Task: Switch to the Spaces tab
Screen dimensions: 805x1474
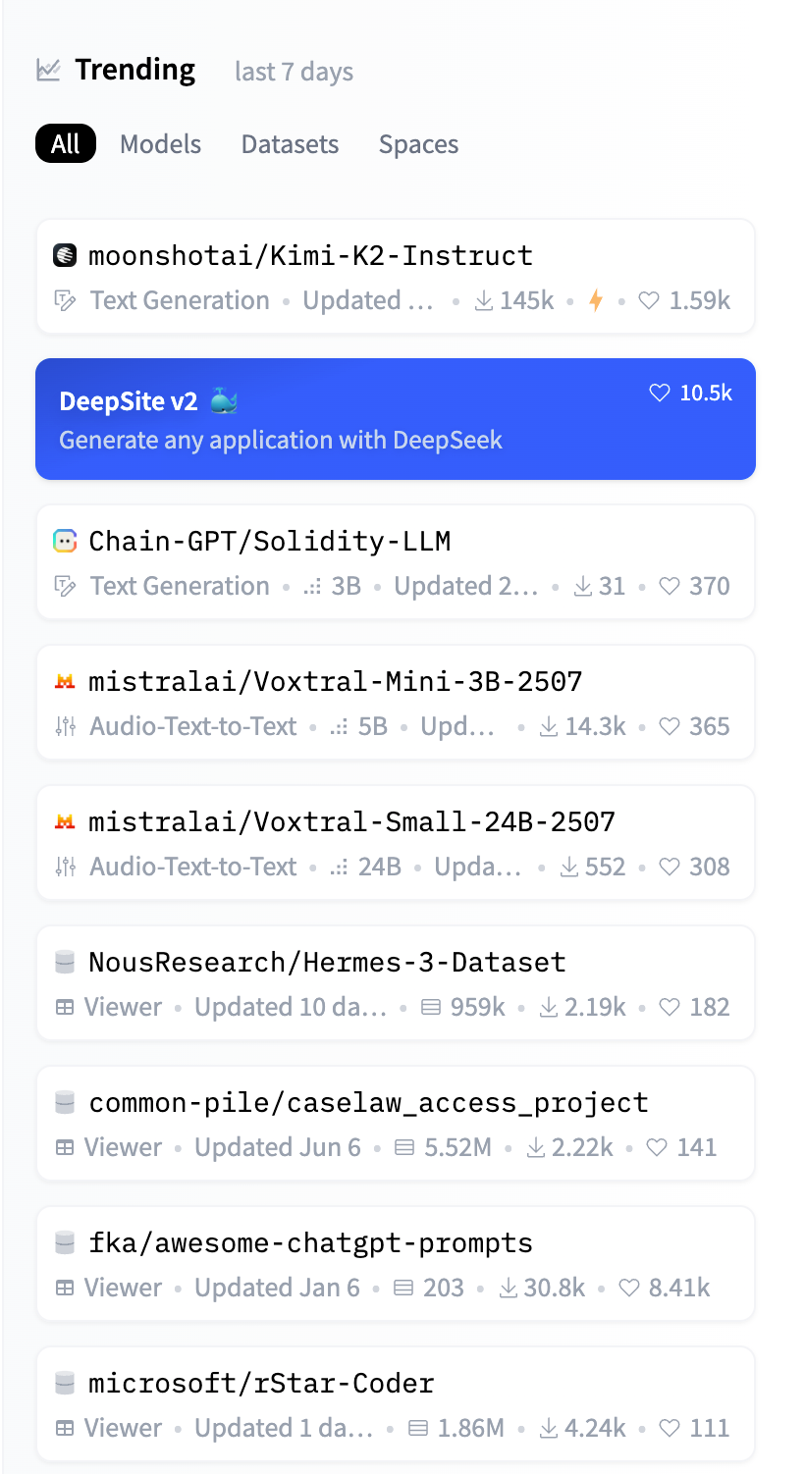Action: (x=419, y=144)
